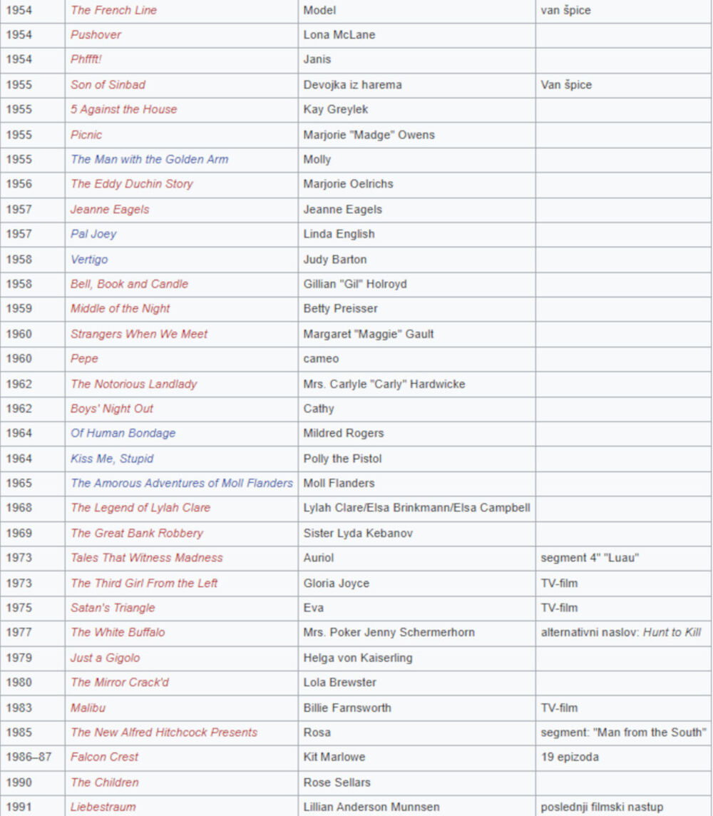Go to the Vertigo film page
This screenshot has width=713, height=816.
pyautogui.click(x=89, y=259)
